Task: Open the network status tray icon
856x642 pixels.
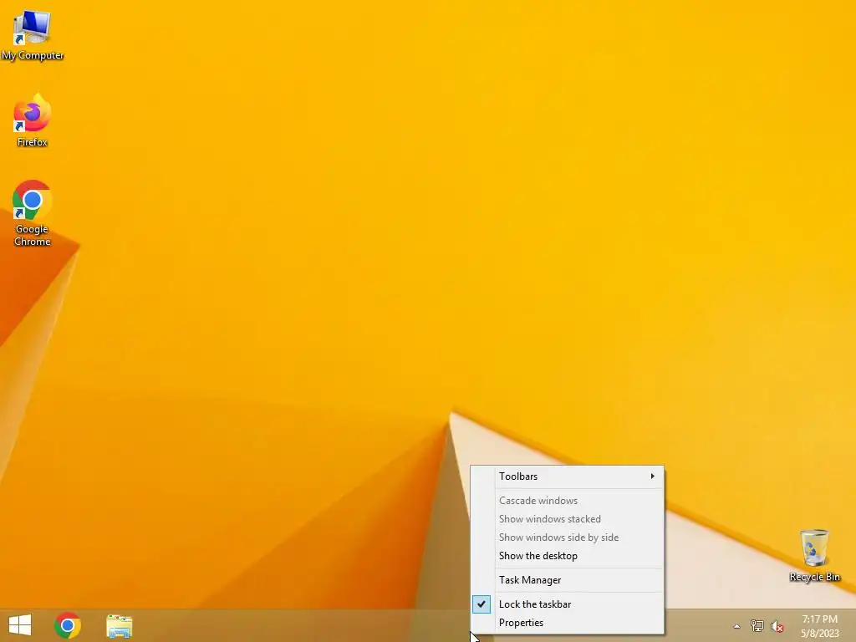Action: (x=757, y=626)
